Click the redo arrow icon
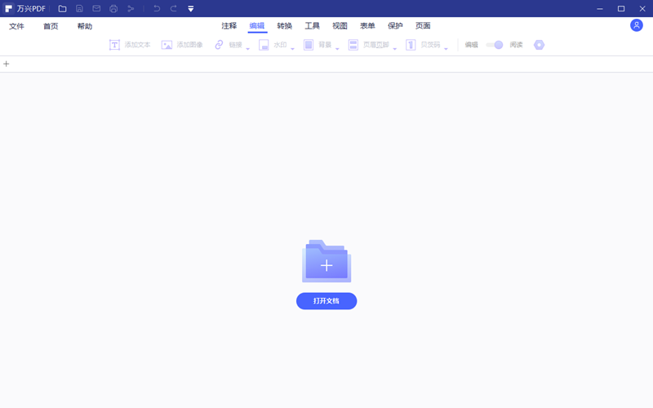The image size is (653, 408). 173,9
